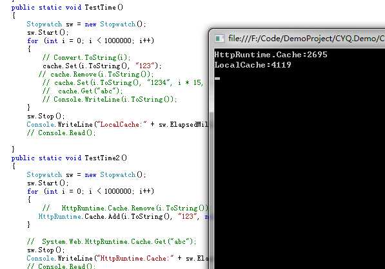Select the LocalCache:4119 console output line

click(253, 65)
